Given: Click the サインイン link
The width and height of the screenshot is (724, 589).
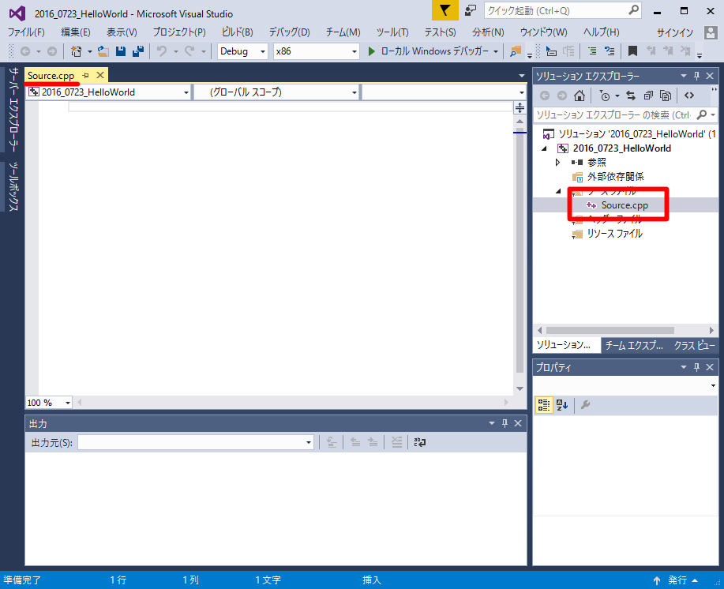Looking at the screenshot, I should (x=675, y=33).
